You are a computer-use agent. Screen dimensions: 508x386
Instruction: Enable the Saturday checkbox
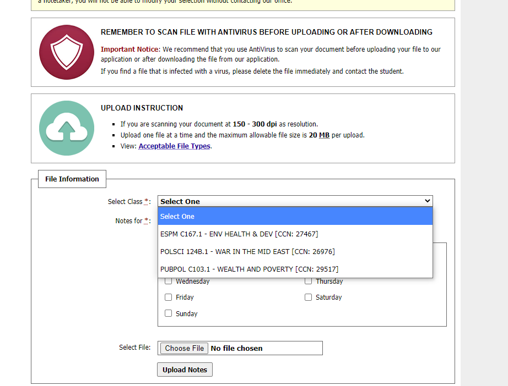pyautogui.click(x=308, y=297)
